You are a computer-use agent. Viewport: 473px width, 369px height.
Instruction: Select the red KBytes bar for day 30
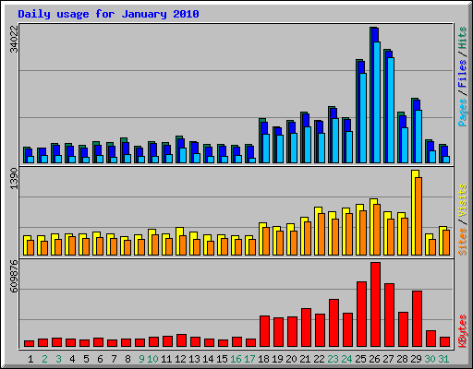tap(431, 339)
